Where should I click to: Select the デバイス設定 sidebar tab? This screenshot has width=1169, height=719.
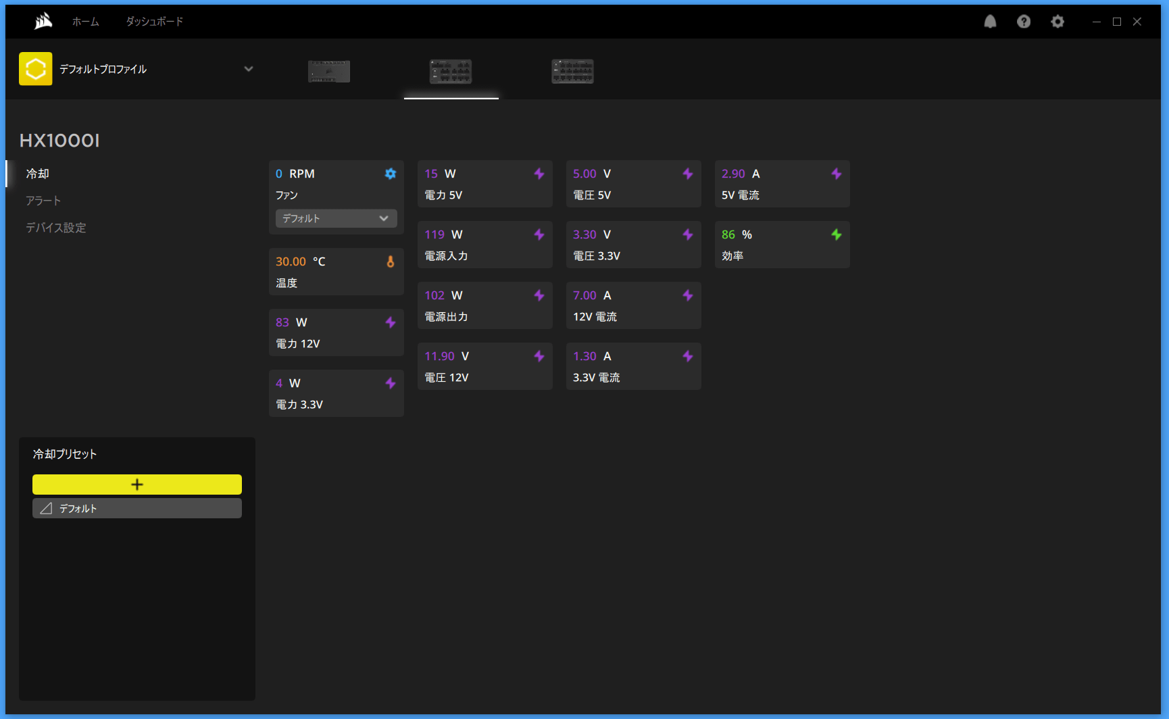click(x=56, y=228)
